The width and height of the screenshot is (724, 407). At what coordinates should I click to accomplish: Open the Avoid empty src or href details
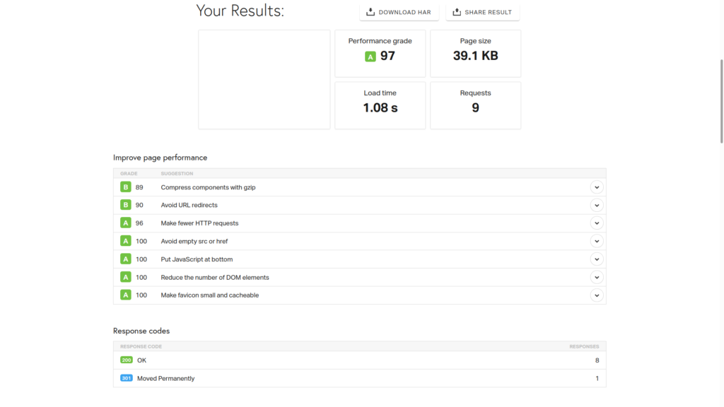[597, 241]
